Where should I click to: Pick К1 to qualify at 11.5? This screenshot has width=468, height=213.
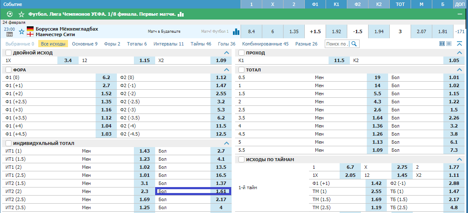(x=339, y=60)
